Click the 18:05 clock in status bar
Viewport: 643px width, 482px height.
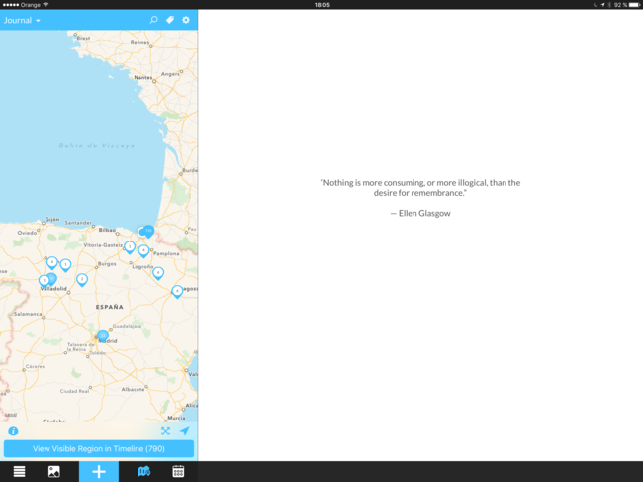point(321,5)
